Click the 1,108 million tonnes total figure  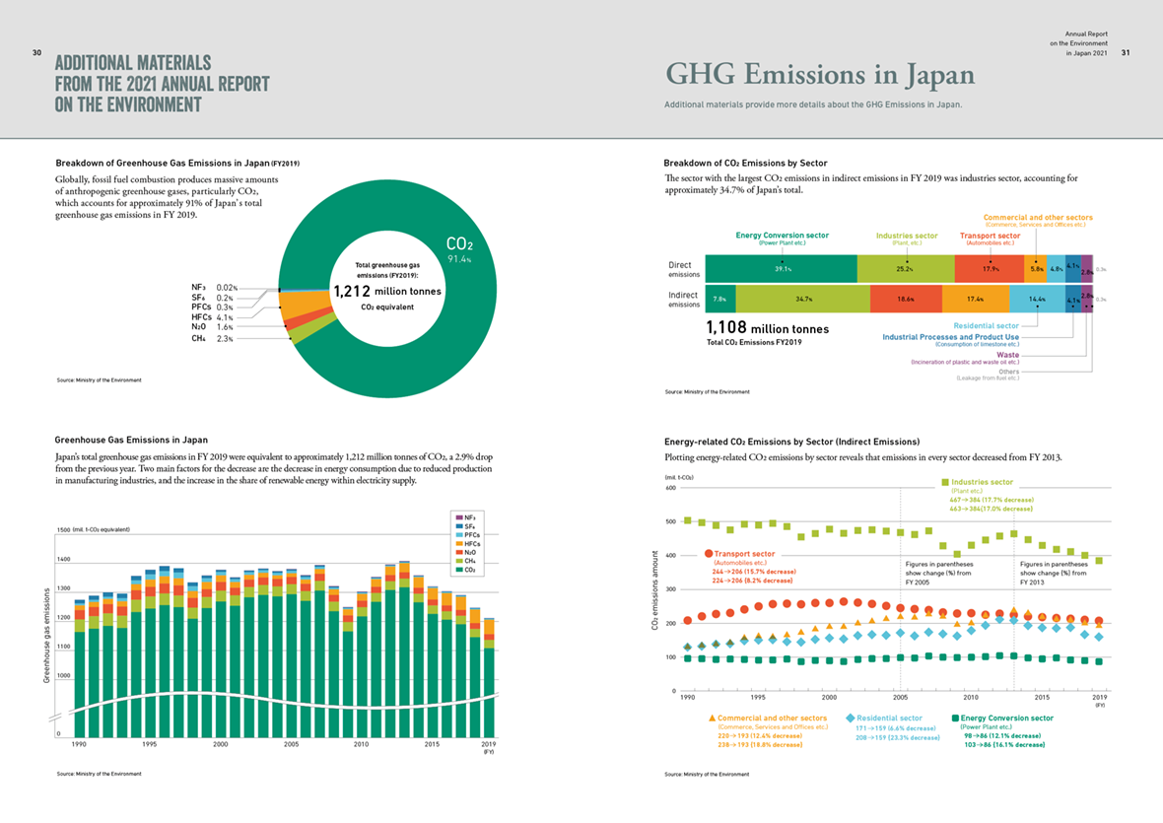pos(768,328)
